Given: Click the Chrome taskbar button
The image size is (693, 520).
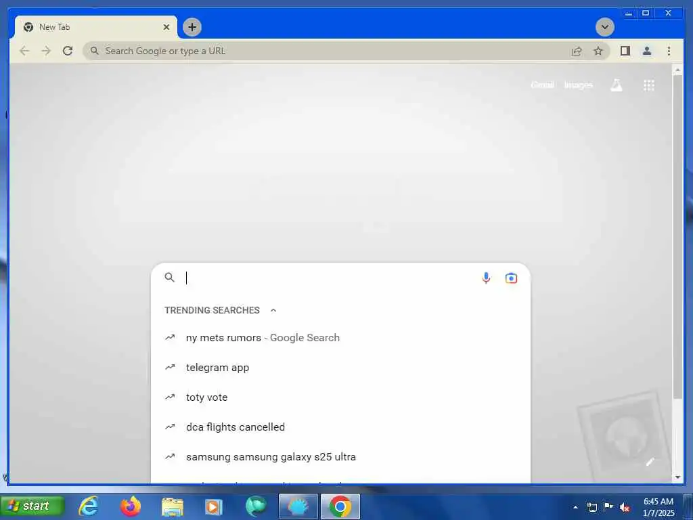Looking at the screenshot, I should tap(340, 506).
